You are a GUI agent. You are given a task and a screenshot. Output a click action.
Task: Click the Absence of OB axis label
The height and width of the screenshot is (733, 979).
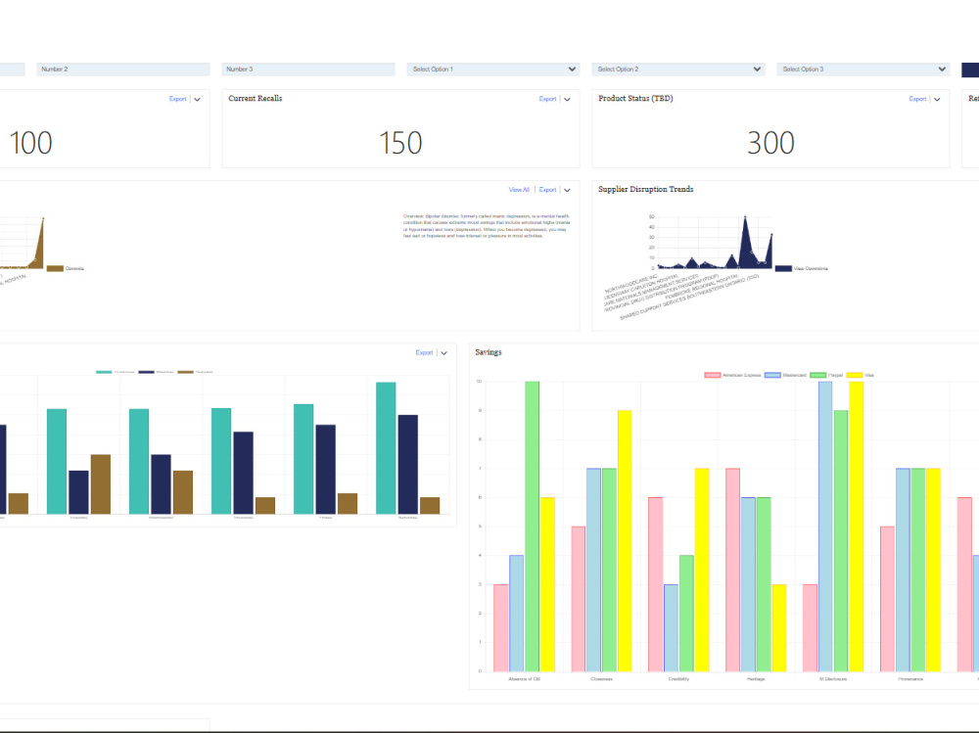(x=524, y=678)
